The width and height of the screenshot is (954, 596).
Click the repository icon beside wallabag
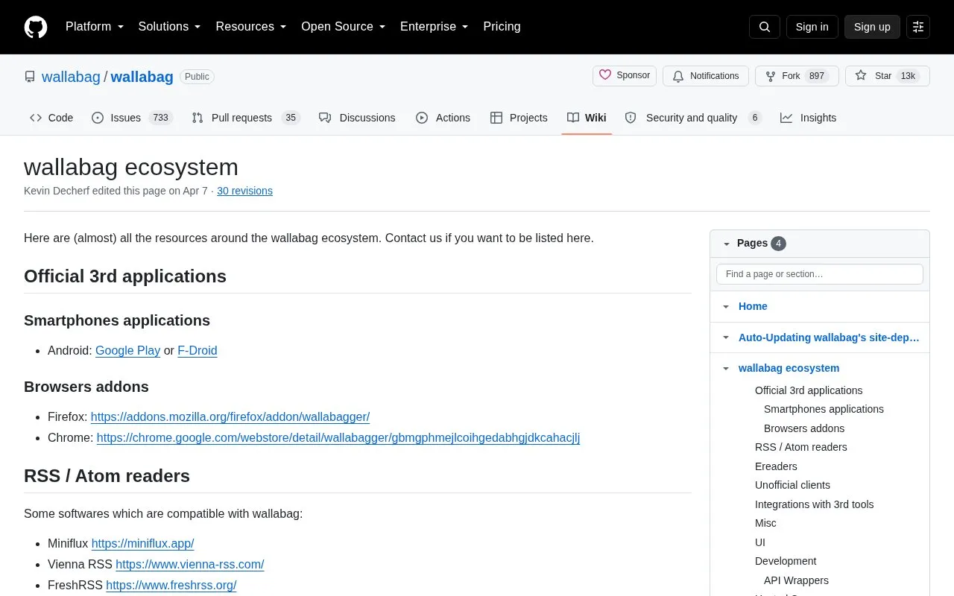(30, 77)
